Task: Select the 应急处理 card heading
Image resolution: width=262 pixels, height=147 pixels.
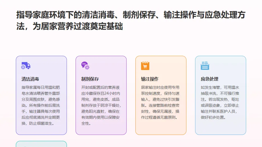Action: 210,79
